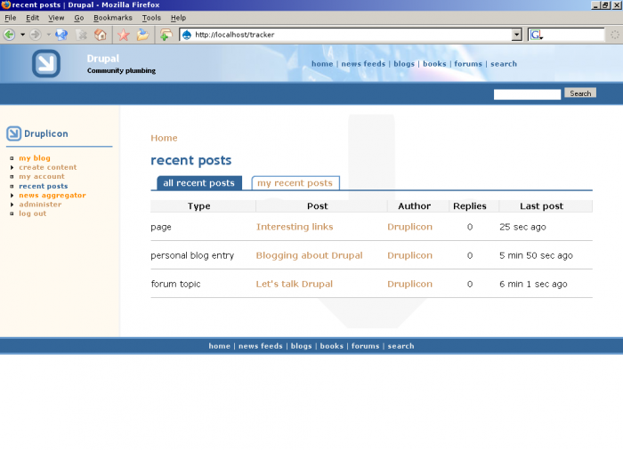Click home in the header navigation
This screenshot has width=623, height=450.
pos(322,64)
